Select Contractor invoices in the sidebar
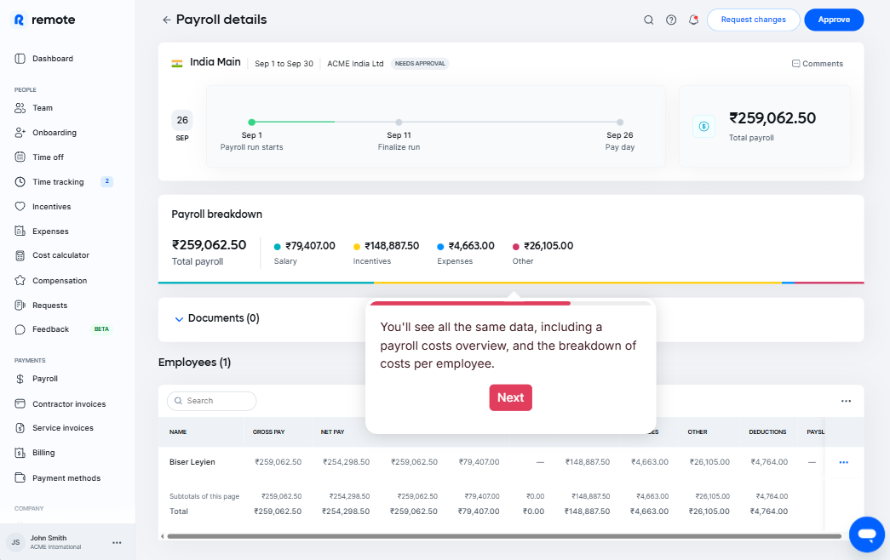Screen dimensions: 890x560 (69, 404)
